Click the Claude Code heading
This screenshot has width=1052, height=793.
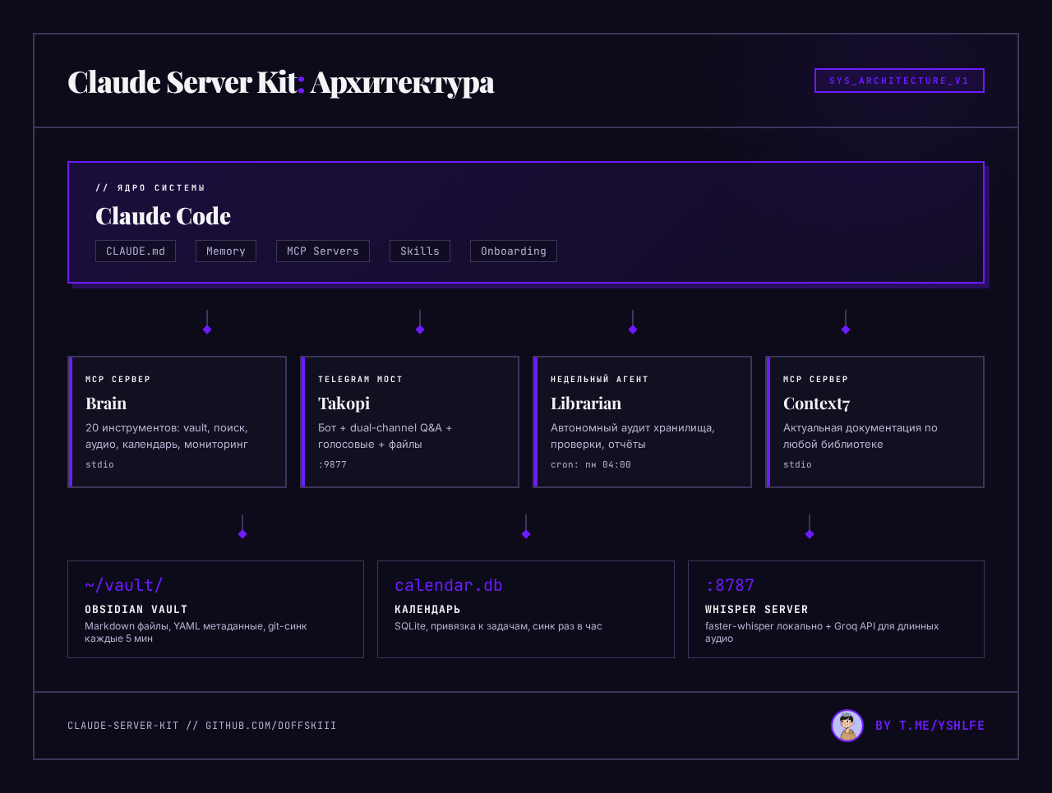163,216
